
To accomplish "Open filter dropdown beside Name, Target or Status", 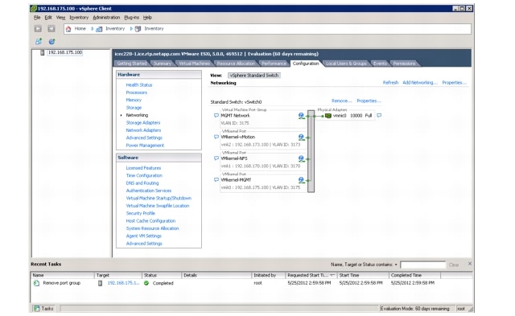I will tap(396, 265).
